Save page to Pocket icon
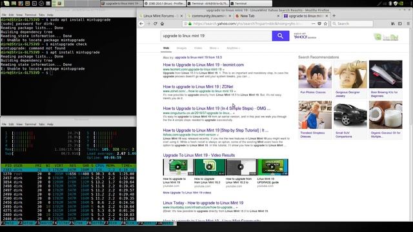The height and width of the screenshot is (232, 413). point(319,24)
